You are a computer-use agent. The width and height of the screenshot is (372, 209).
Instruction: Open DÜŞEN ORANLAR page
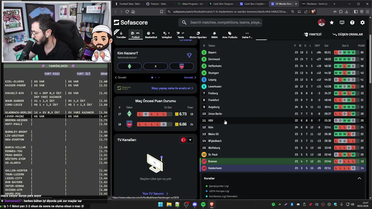click(348, 34)
